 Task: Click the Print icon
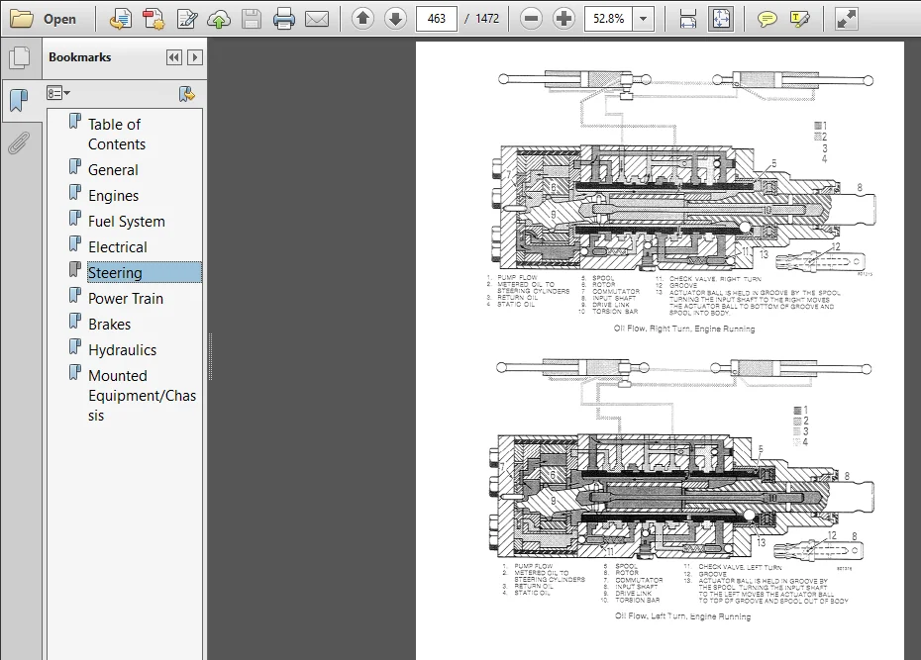click(284, 19)
